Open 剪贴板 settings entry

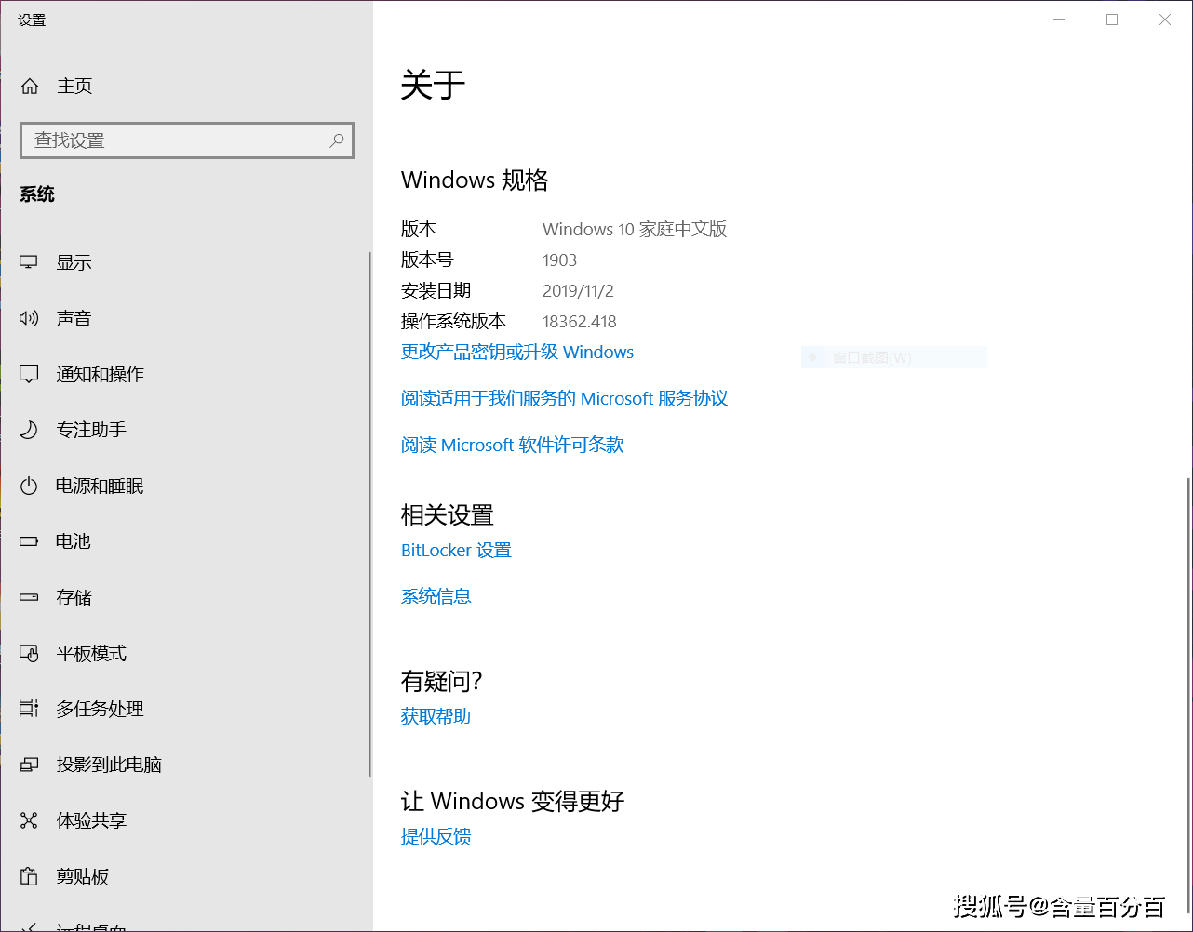[x=186, y=876]
